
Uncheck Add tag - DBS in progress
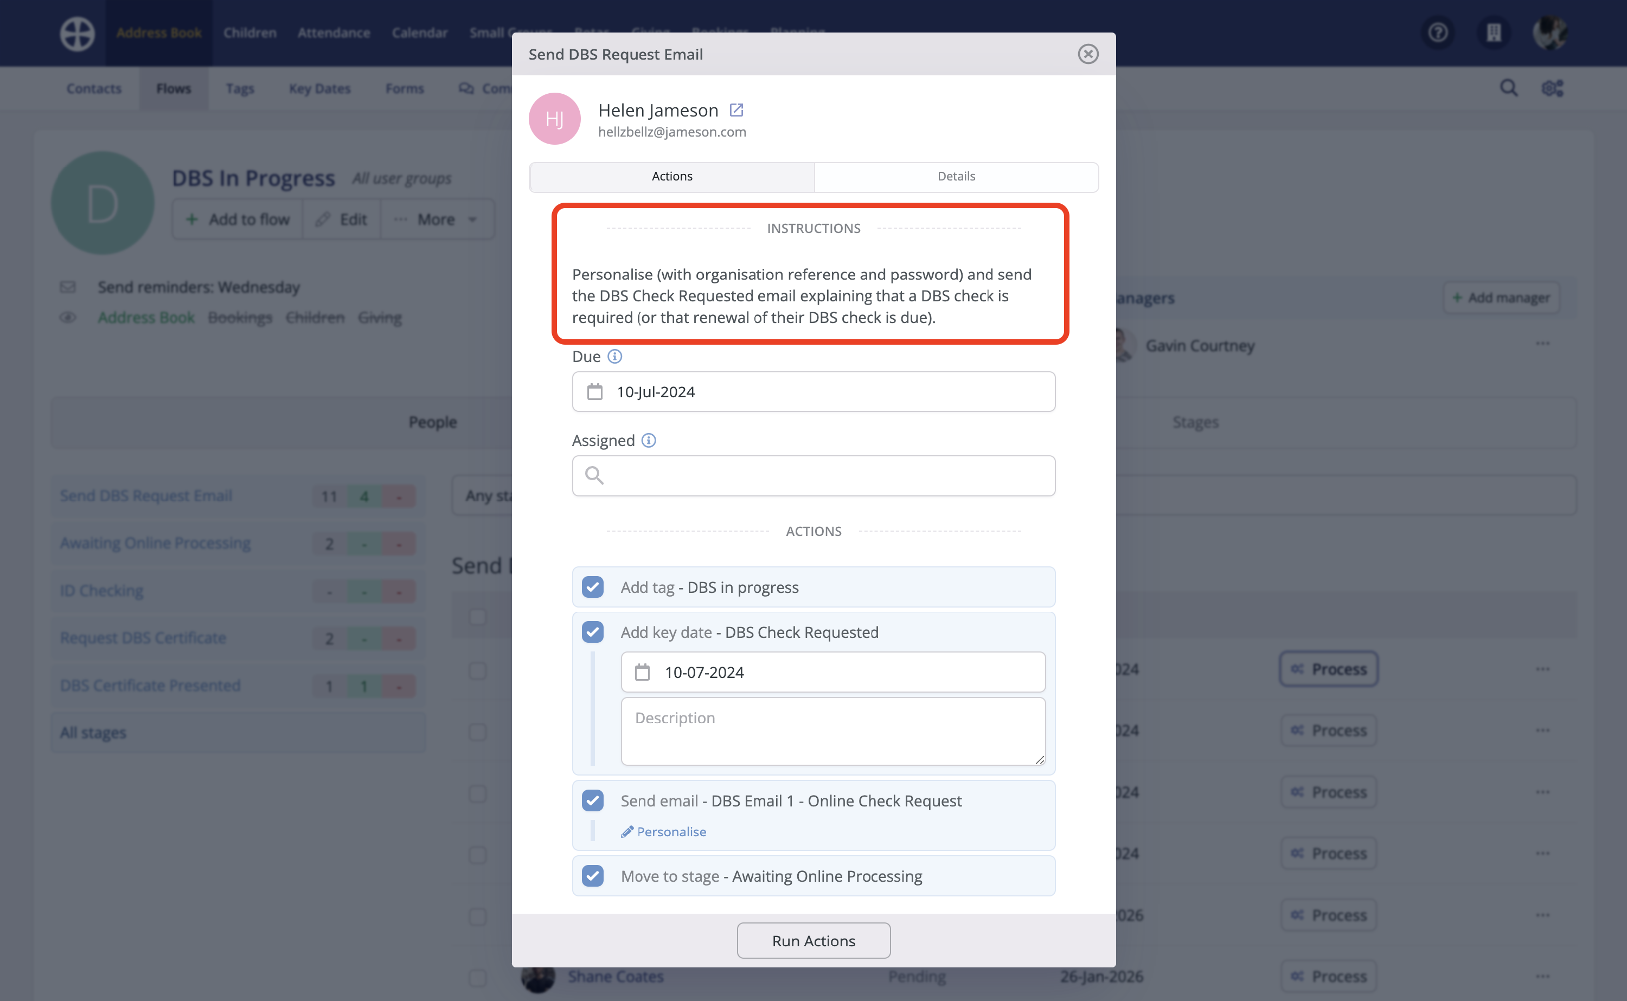pyautogui.click(x=592, y=586)
